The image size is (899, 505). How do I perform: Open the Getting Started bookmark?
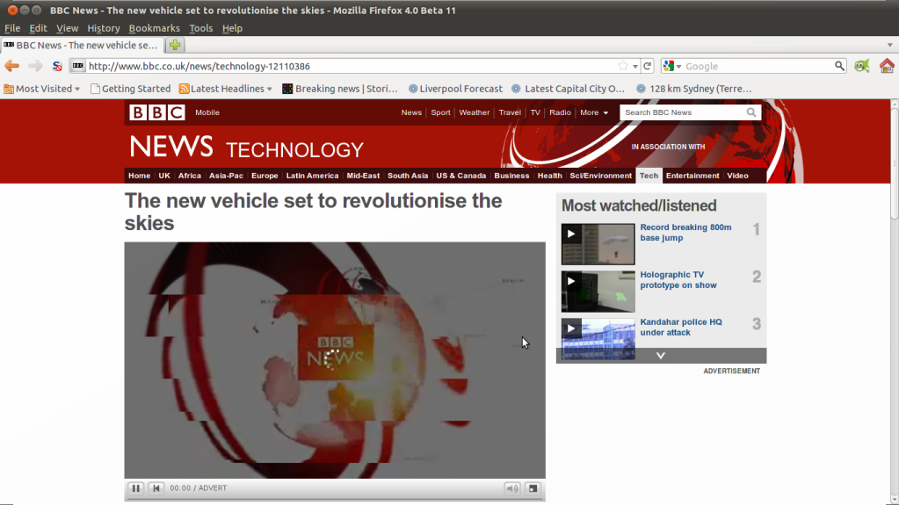coord(131,89)
